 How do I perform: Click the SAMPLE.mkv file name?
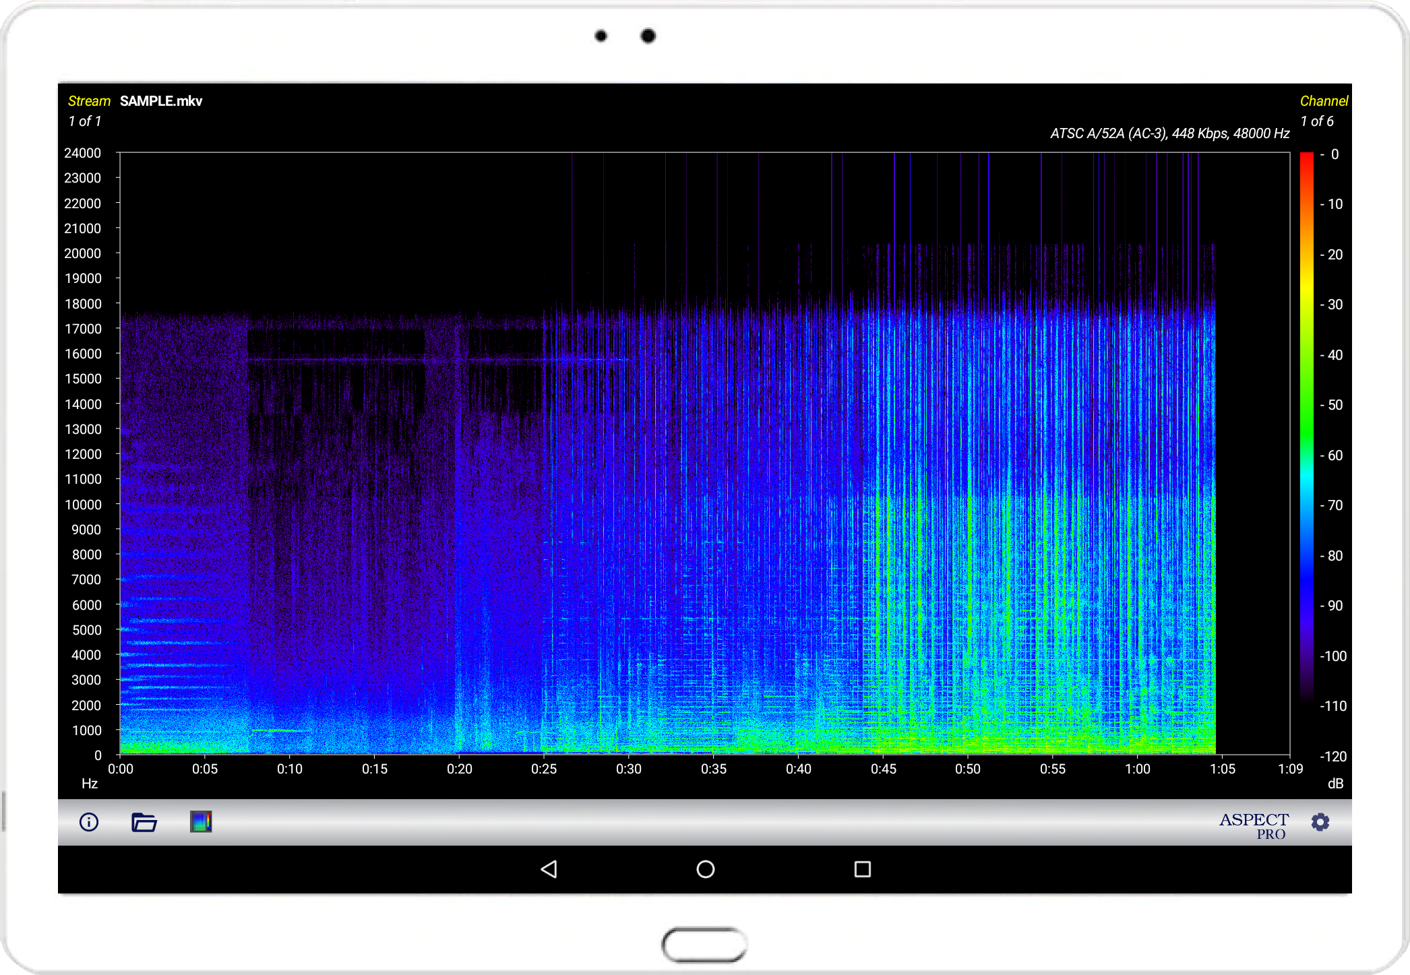pyautogui.click(x=161, y=101)
